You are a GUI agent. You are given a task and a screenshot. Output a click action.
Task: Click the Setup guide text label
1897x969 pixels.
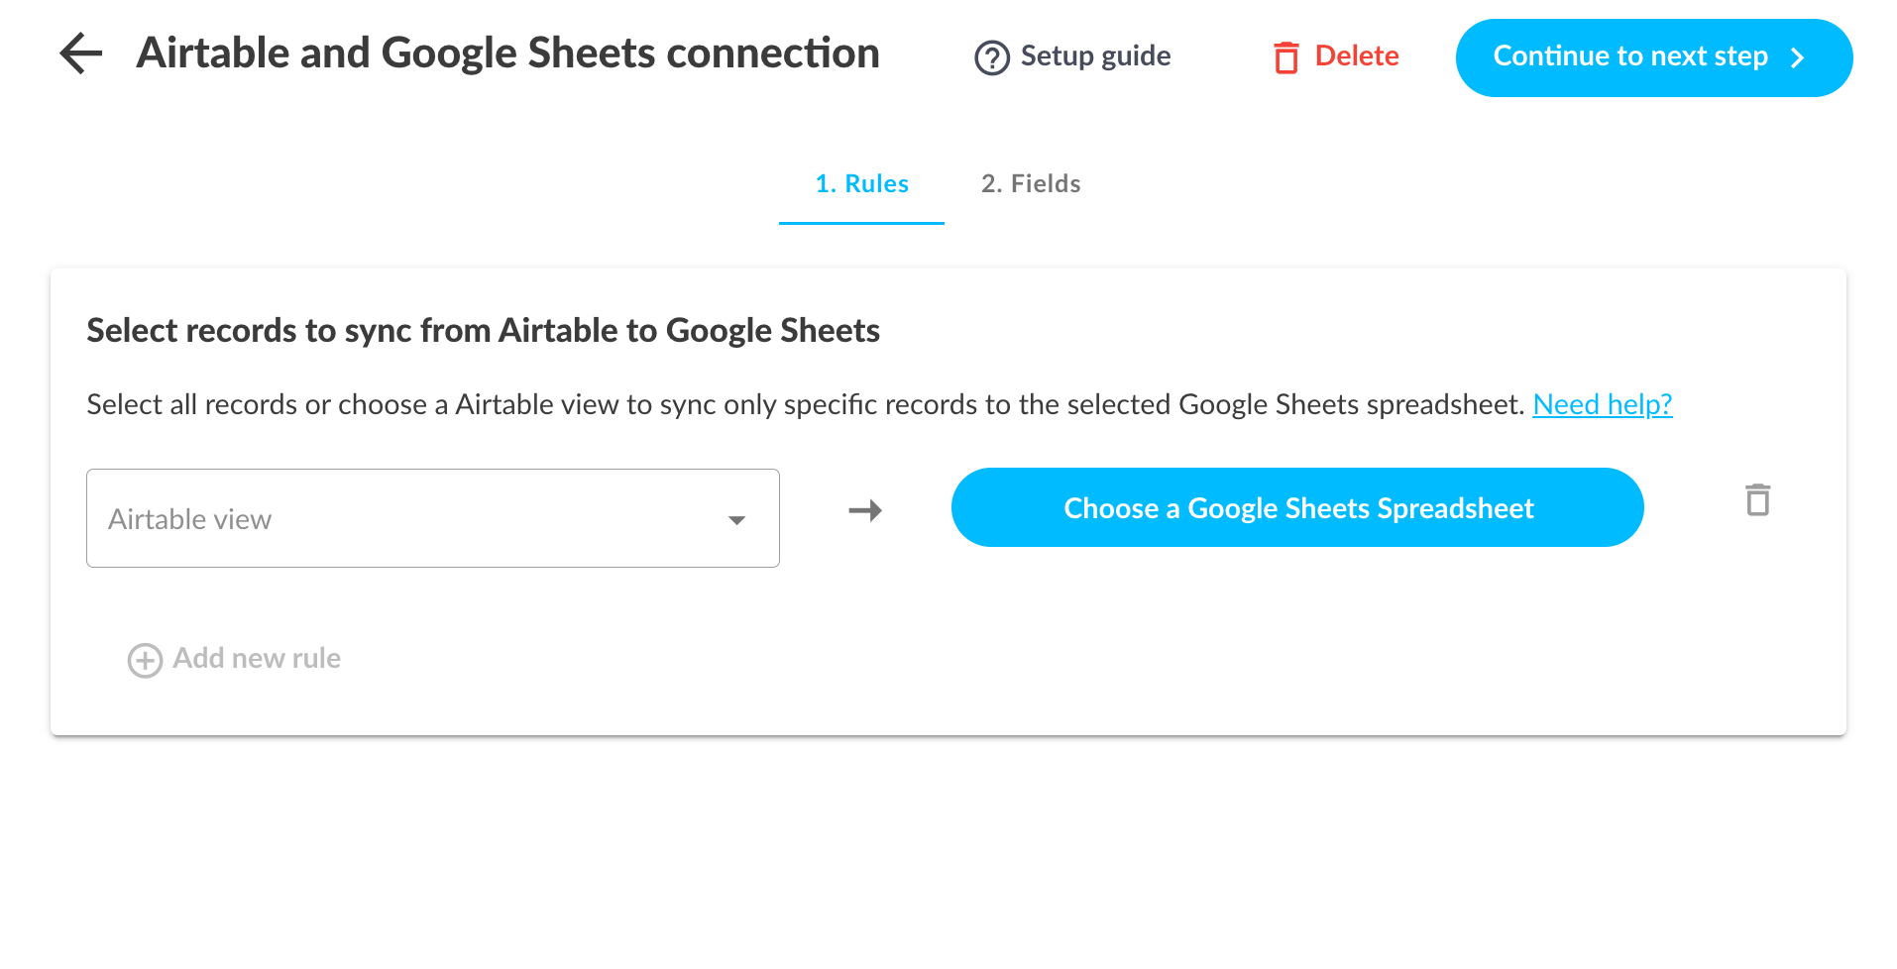point(1095,56)
